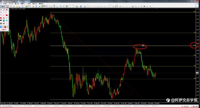Open the 图表 (Charts) menu
This screenshot has height=108, width=200.
(x=23, y=4)
